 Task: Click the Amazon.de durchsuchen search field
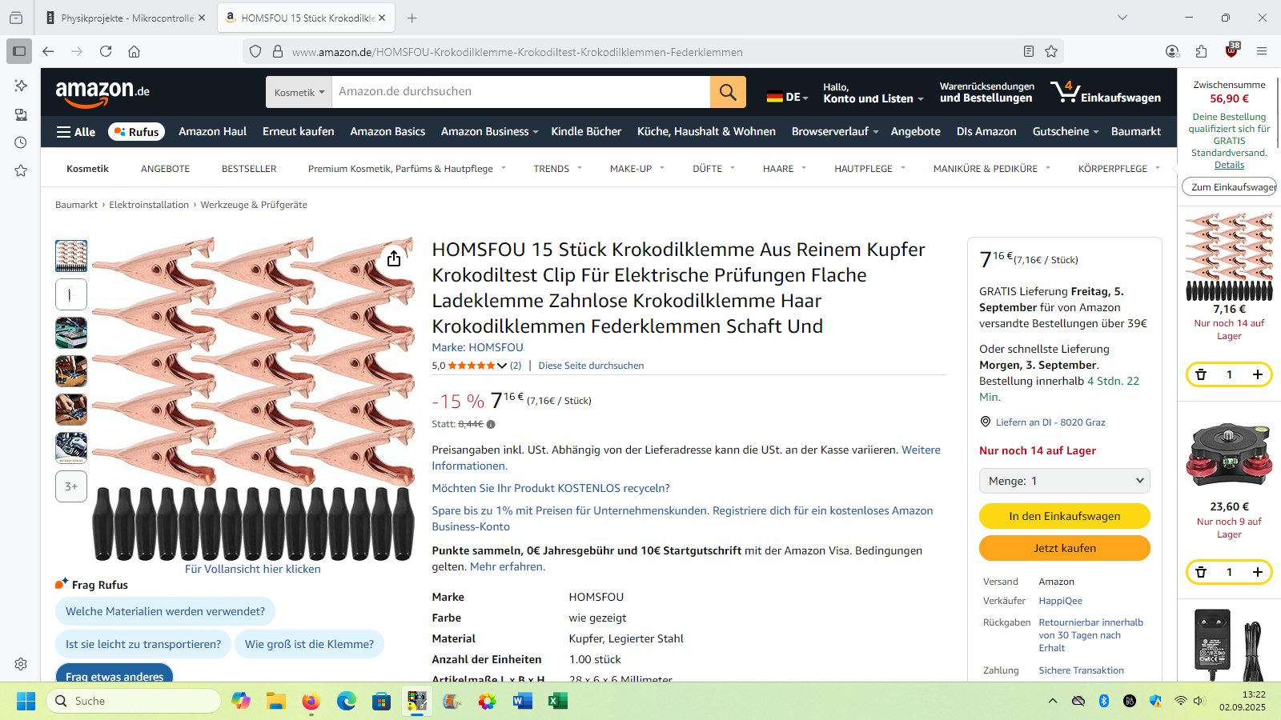tap(520, 92)
